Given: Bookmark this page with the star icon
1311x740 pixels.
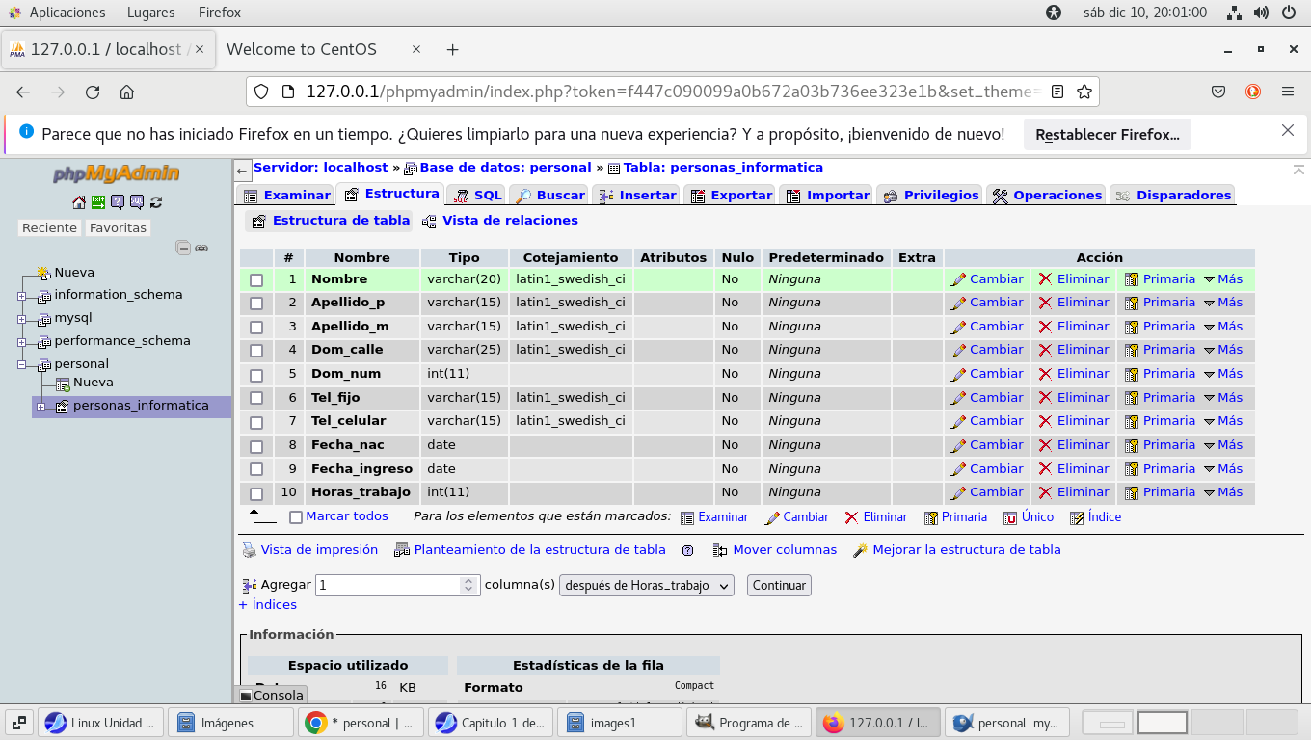Looking at the screenshot, I should coord(1084,92).
